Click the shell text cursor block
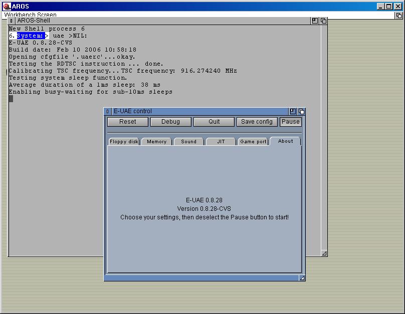 [11, 99]
